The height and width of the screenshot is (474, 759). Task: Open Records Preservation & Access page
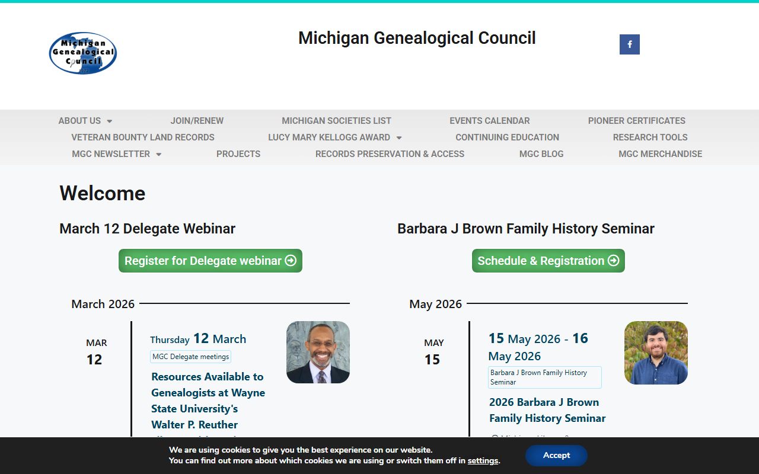tap(390, 154)
